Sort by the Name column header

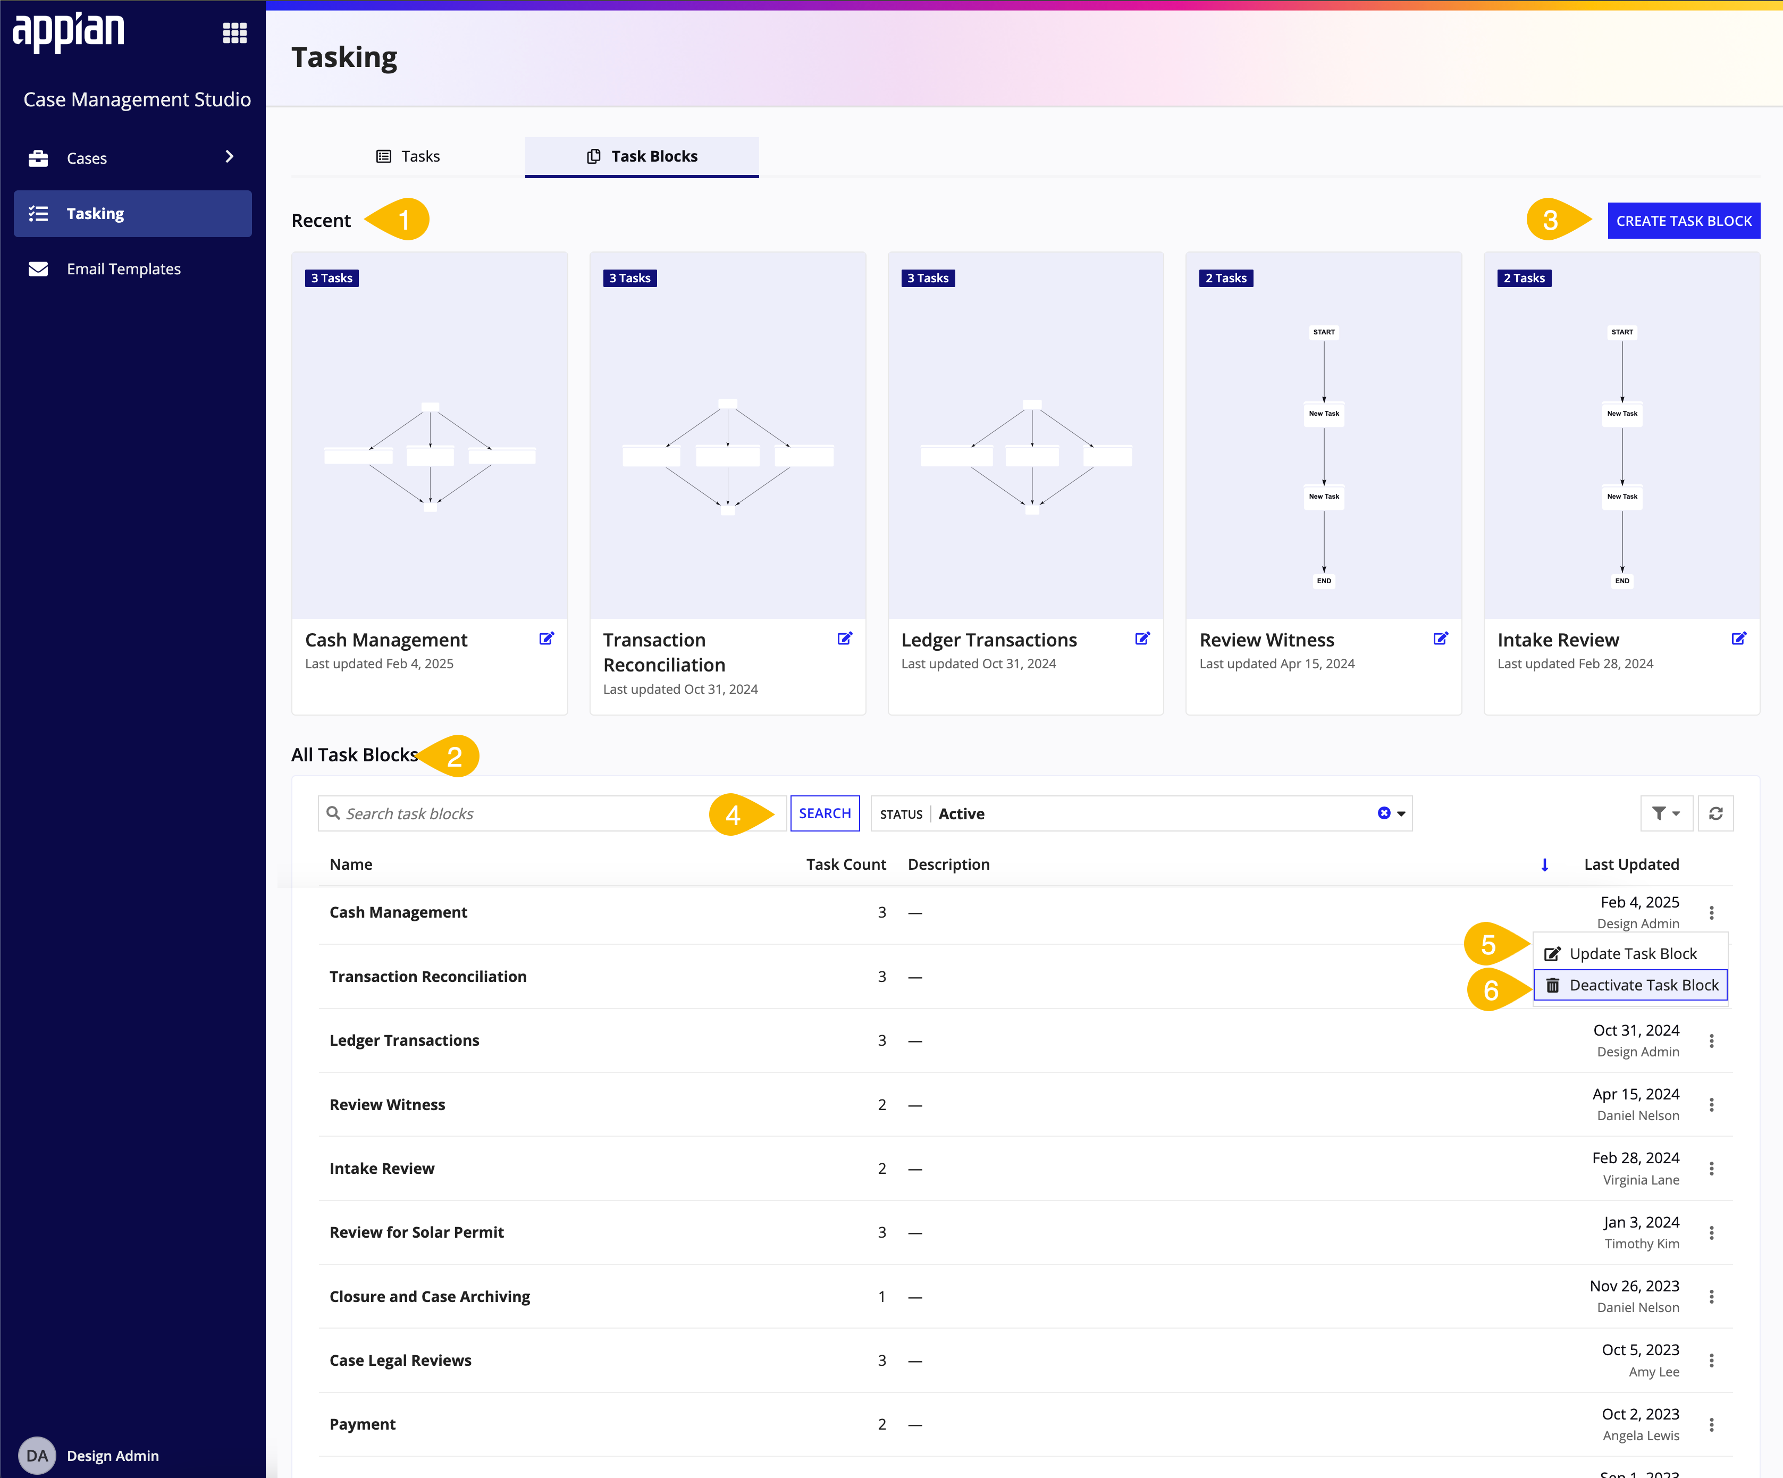(351, 864)
